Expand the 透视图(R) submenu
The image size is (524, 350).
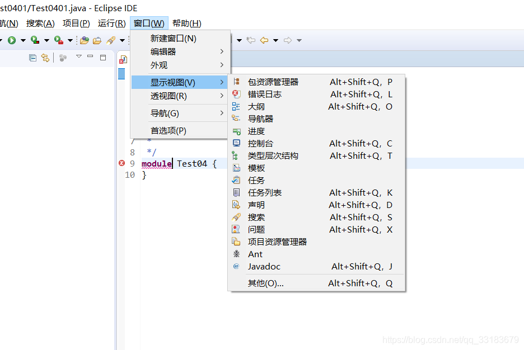point(179,96)
